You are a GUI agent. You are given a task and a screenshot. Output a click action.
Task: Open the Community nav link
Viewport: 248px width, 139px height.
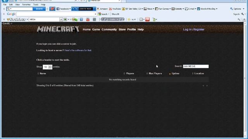109,29
